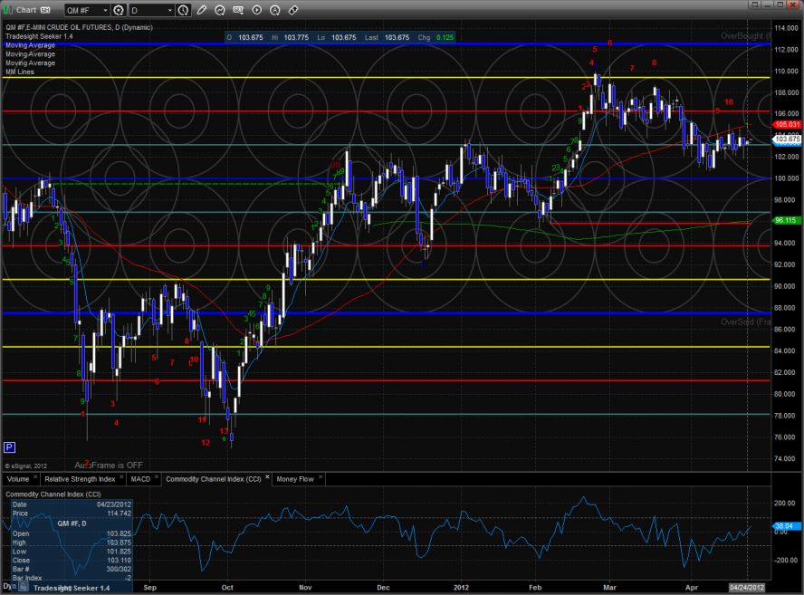This screenshot has width=804, height=595.
Task: Click the interval clock icon
Action: pos(184,10)
